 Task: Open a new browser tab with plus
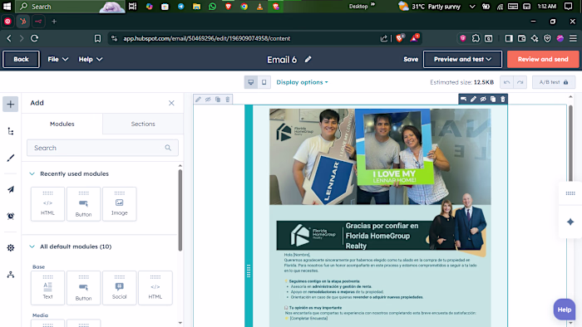(54, 22)
